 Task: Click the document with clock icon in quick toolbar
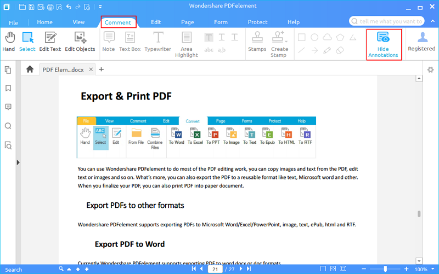[x=87, y=7]
